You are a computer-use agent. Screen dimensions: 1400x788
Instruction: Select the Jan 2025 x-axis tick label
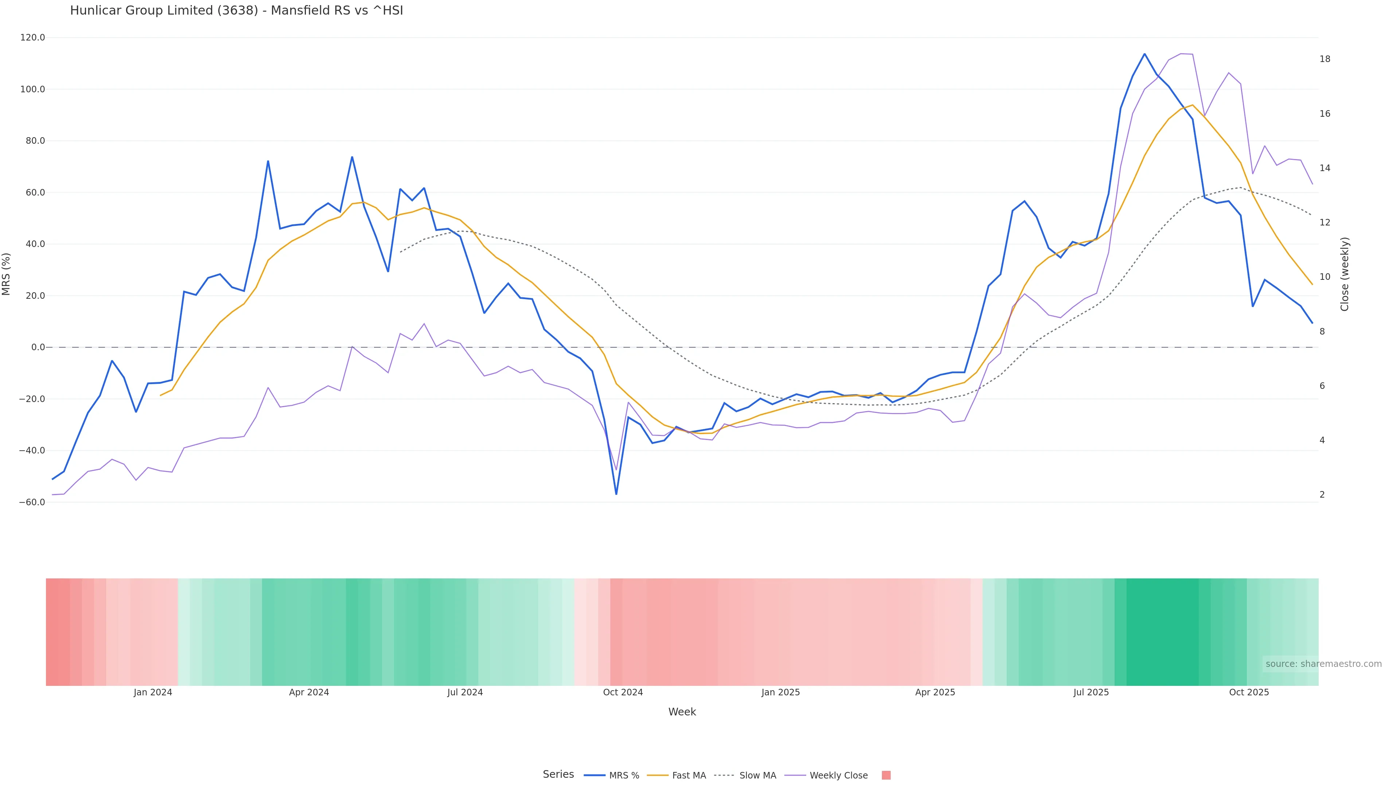pos(781,692)
